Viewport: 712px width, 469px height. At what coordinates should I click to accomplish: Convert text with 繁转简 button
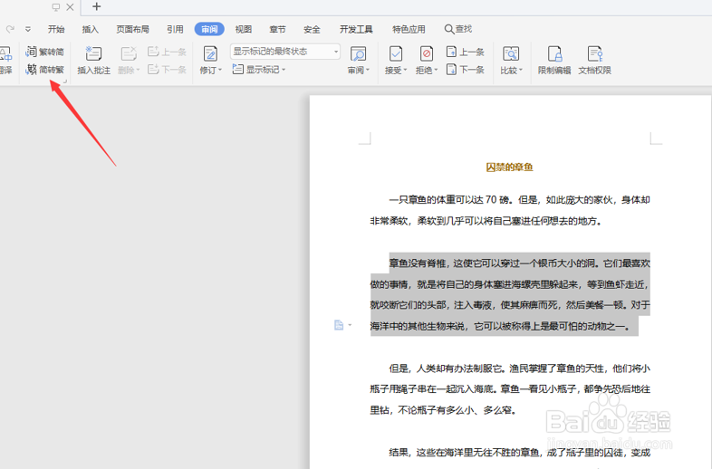[44, 52]
